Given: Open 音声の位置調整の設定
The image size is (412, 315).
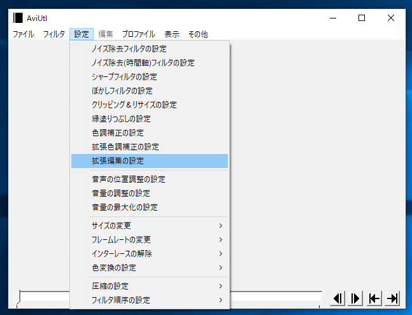Looking at the screenshot, I should pyautogui.click(x=150, y=179).
